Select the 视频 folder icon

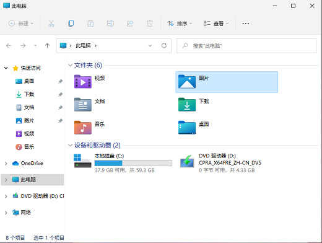(x=83, y=82)
